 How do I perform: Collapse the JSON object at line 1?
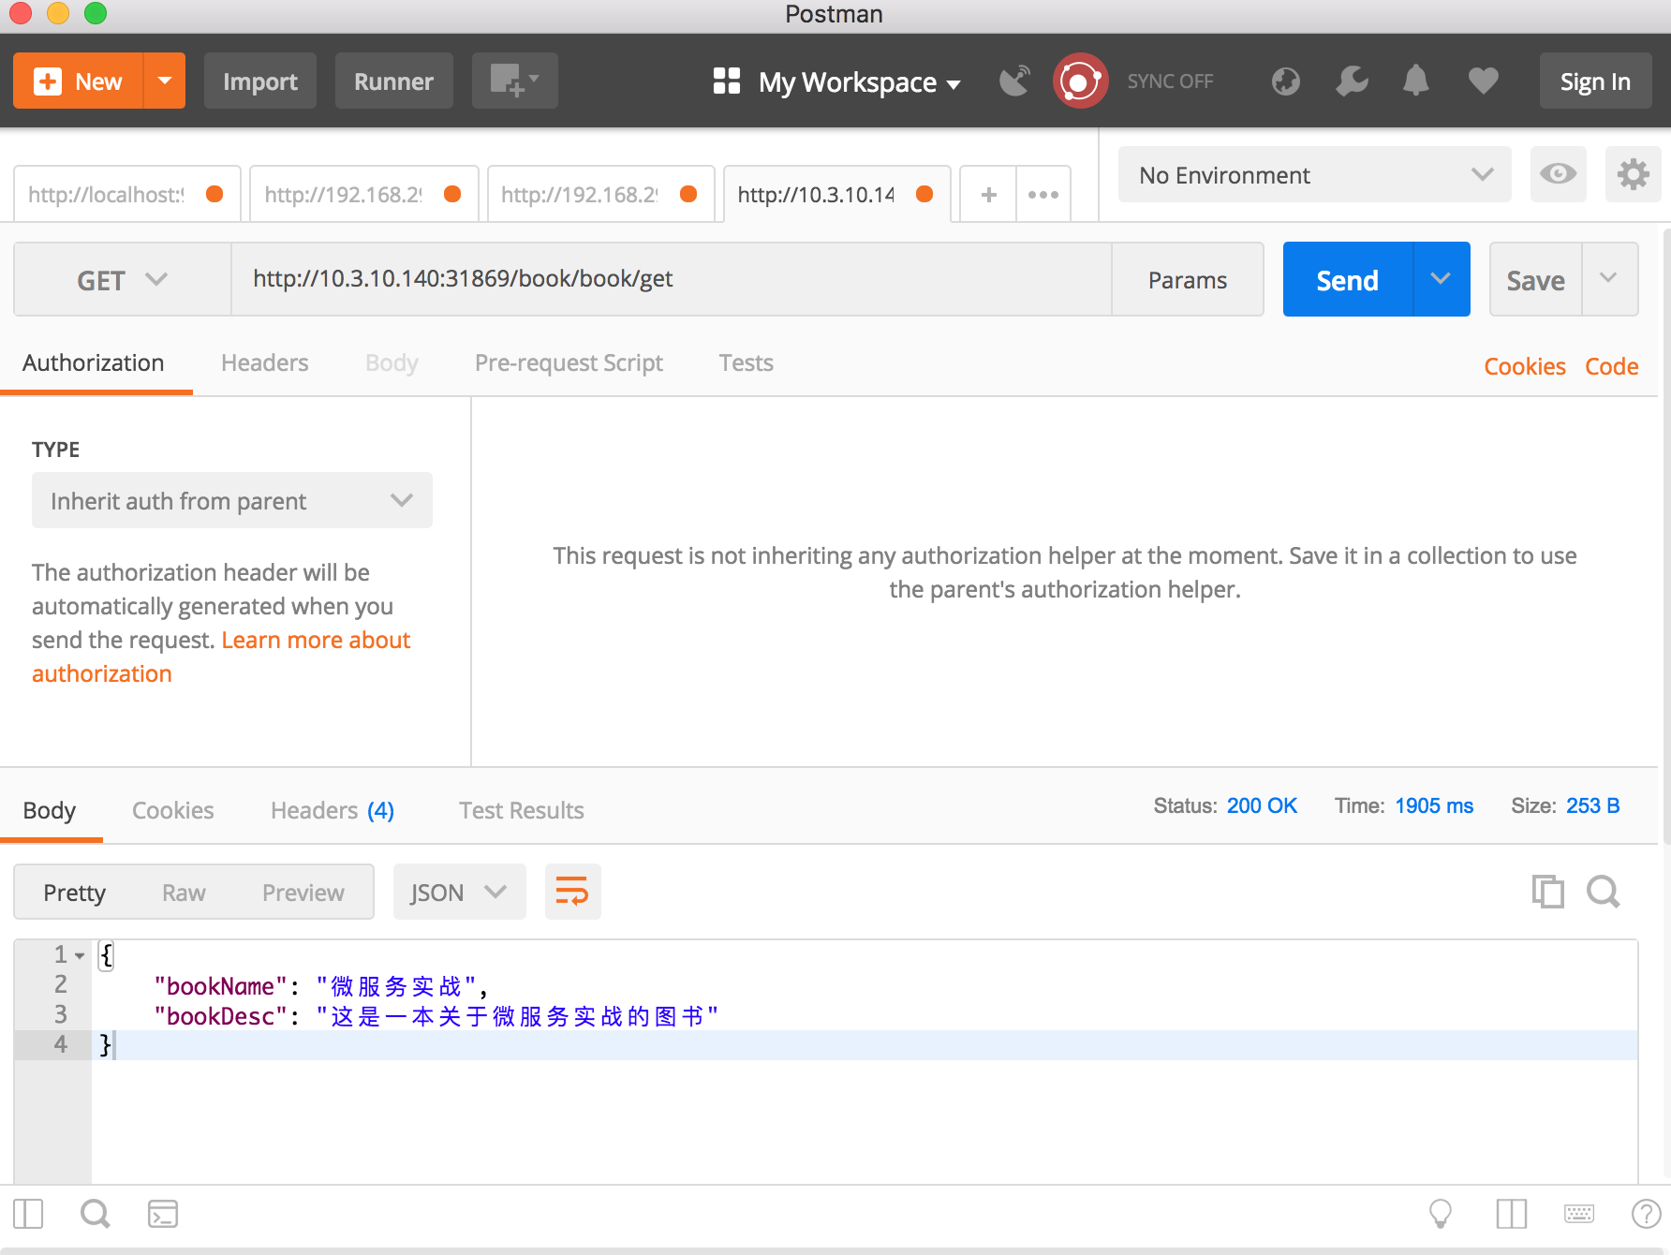click(80, 955)
